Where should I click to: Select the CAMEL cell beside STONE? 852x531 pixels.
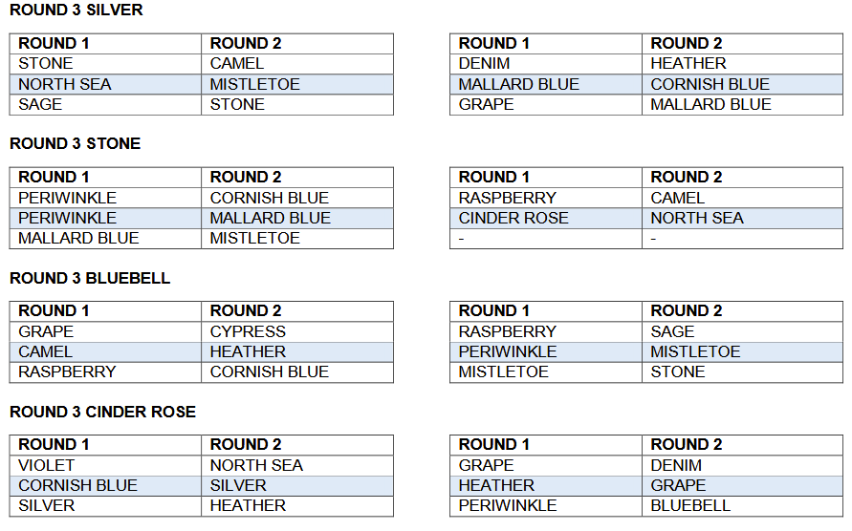tap(238, 63)
